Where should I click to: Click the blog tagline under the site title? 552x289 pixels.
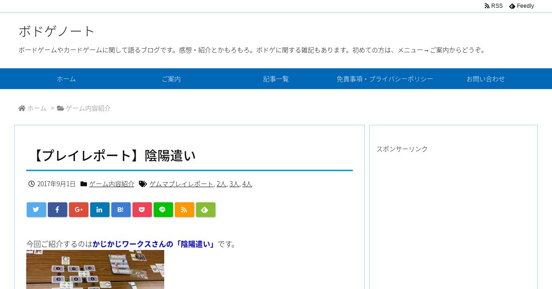tap(253, 50)
